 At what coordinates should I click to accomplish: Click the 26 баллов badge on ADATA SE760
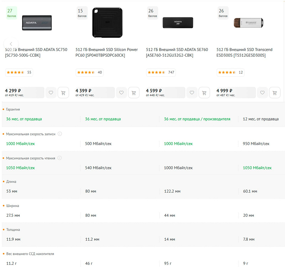click(153, 13)
